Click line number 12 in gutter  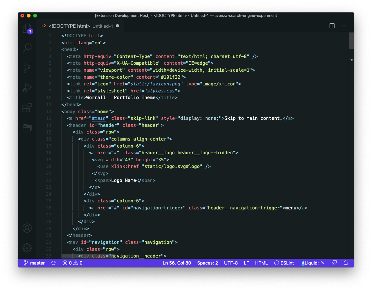pos(49,112)
